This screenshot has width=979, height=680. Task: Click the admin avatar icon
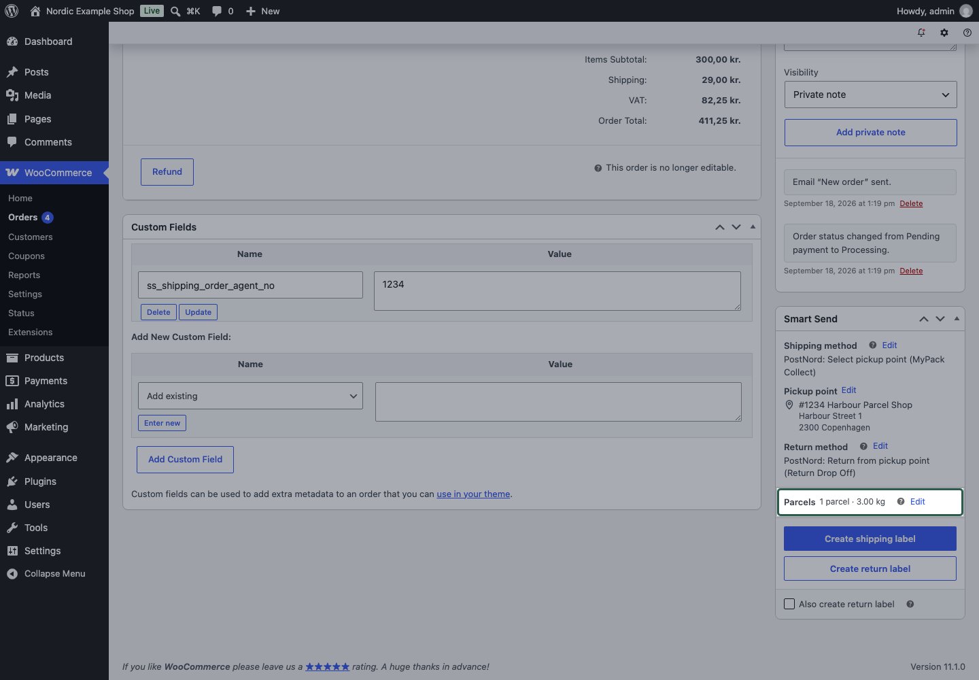point(966,11)
